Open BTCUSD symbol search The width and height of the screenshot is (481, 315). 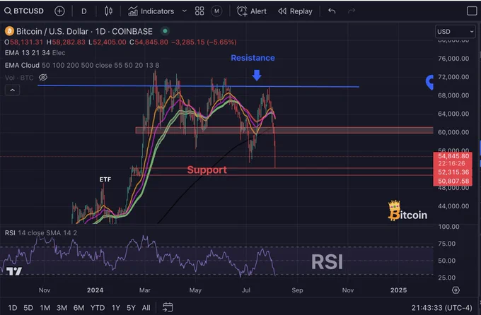(x=28, y=11)
